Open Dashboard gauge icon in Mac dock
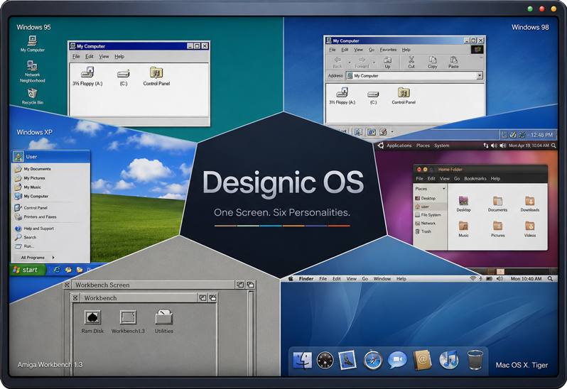The width and height of the screenshot is (567, 389). [x=325, y=360]
